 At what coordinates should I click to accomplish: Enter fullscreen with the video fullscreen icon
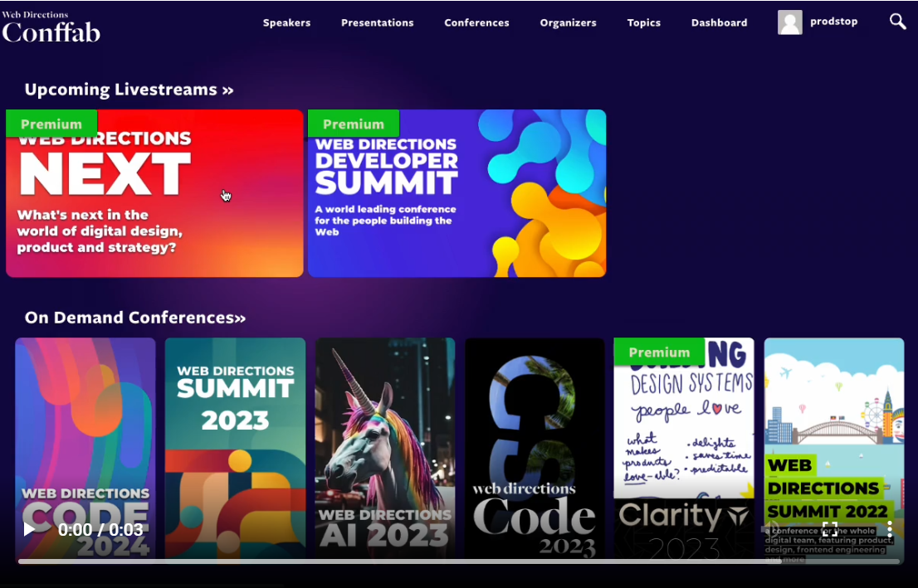[x=829, y=529]
